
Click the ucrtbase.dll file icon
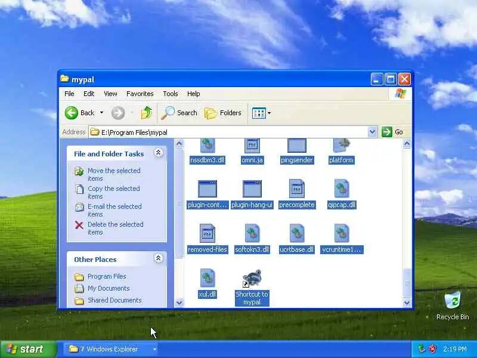296,233
